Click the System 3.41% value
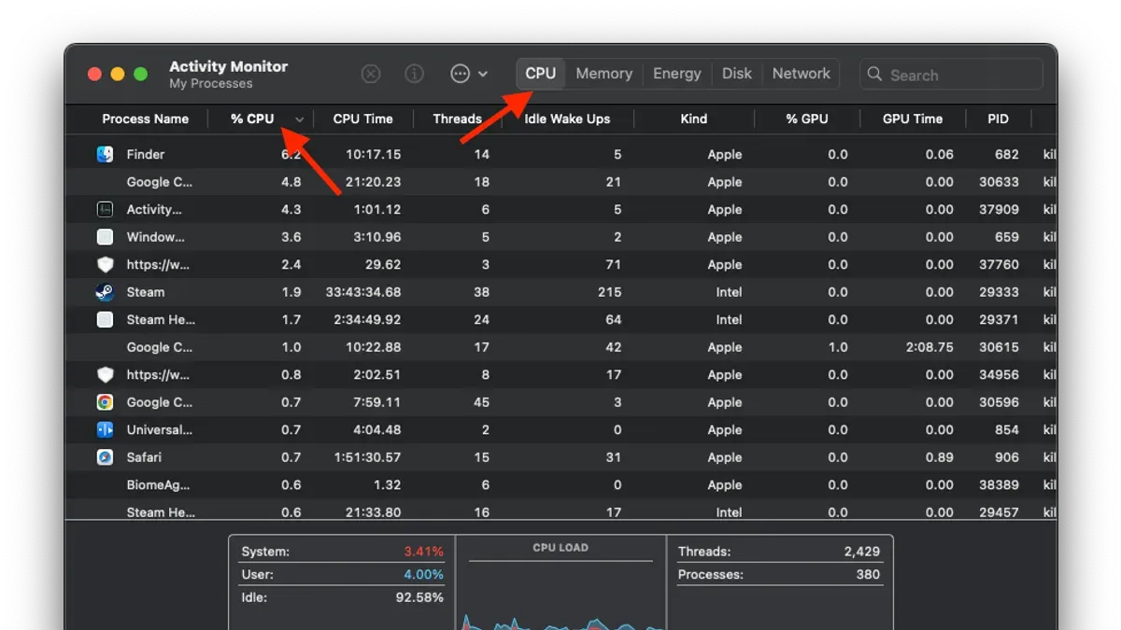 (x=423, y=552)
